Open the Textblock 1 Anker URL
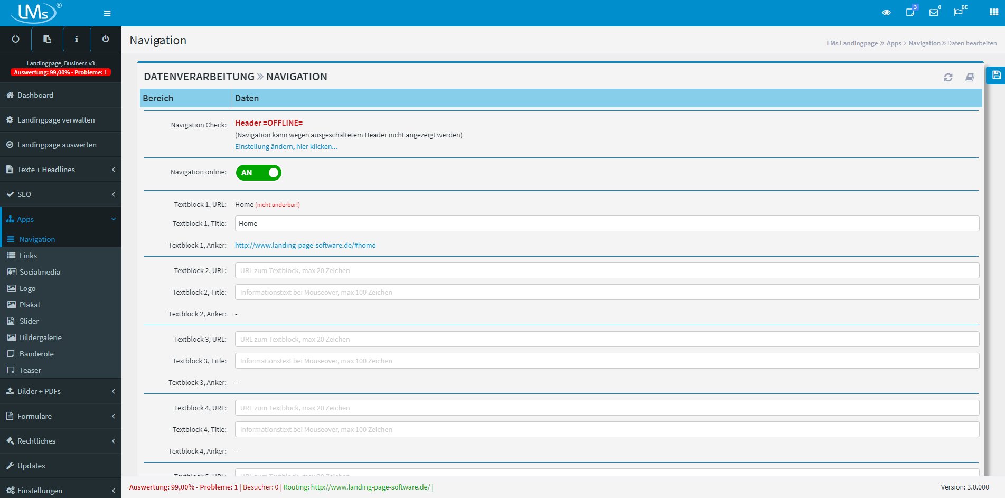This screenshot has width=1005, height=498. pyautogui.click(x=305, y=245)
